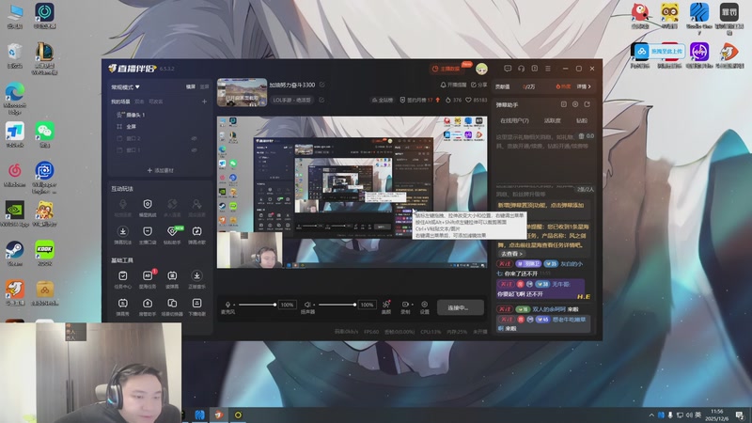
Task: Switch to 钻粉 tab
Action: 581,121
